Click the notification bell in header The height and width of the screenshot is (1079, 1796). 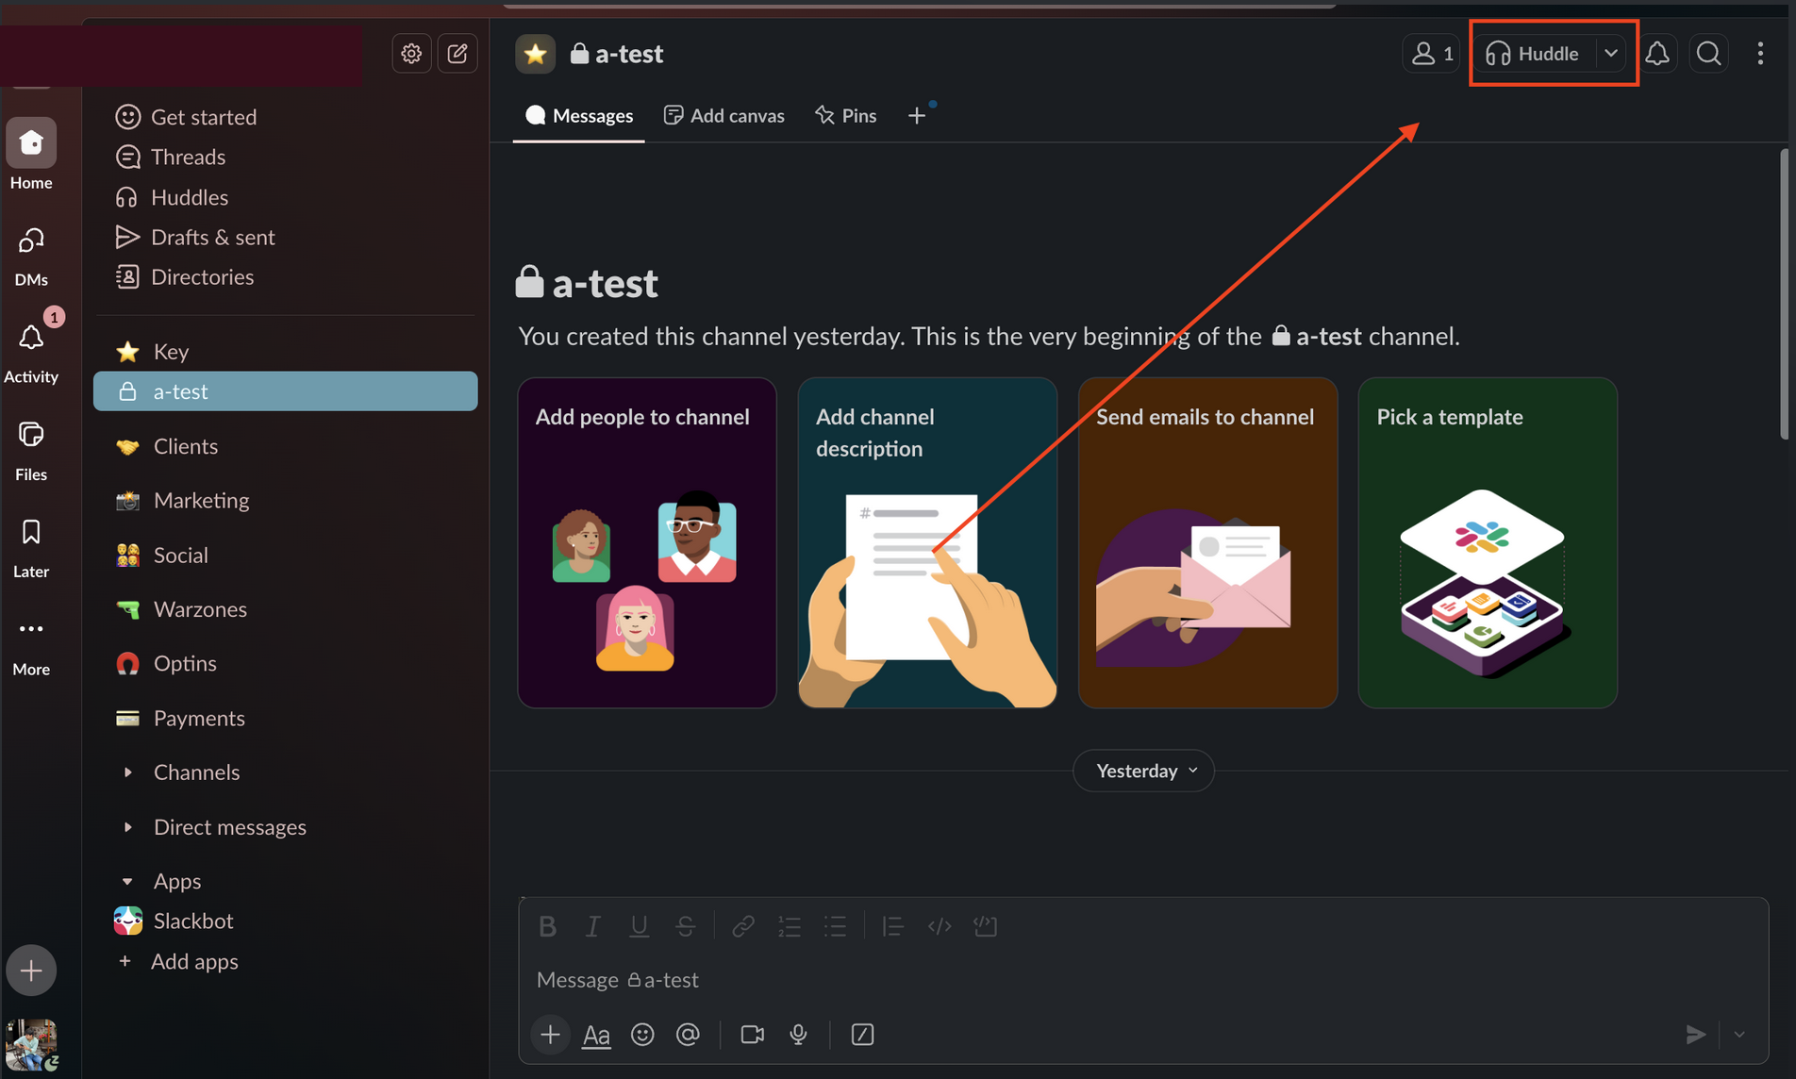tap(1657, 54)
